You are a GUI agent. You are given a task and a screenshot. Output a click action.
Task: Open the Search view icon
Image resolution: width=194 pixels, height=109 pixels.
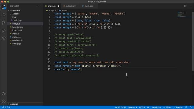[x=4, y=15]
